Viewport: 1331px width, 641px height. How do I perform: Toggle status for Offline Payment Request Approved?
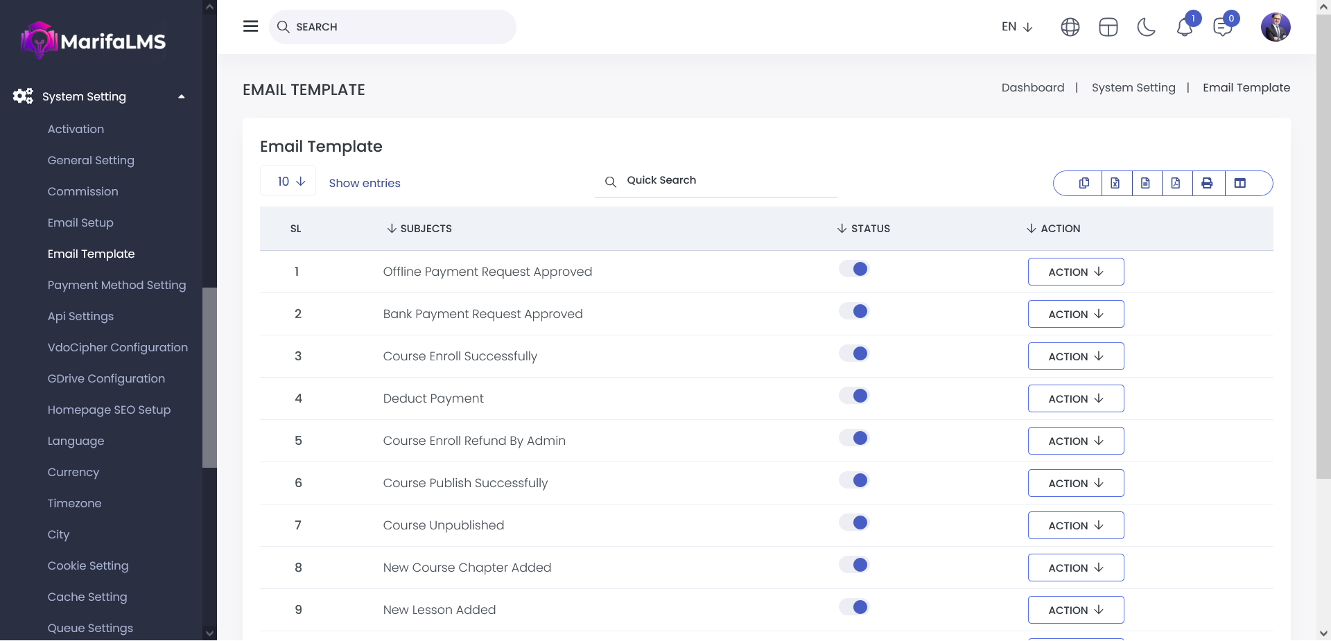854,270
